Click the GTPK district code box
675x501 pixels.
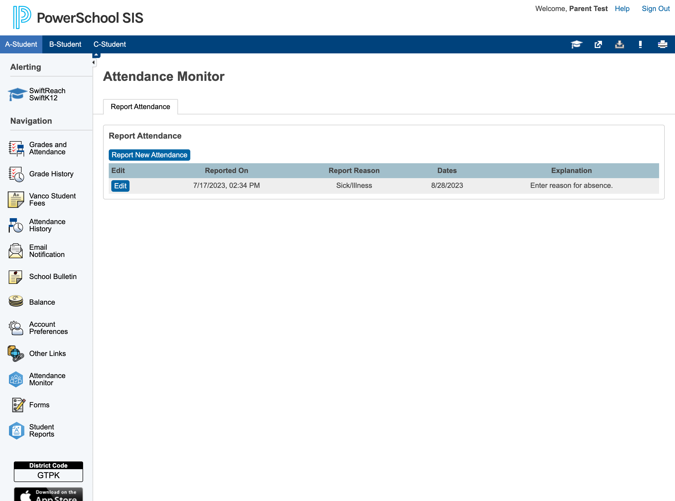click(48, 475)
